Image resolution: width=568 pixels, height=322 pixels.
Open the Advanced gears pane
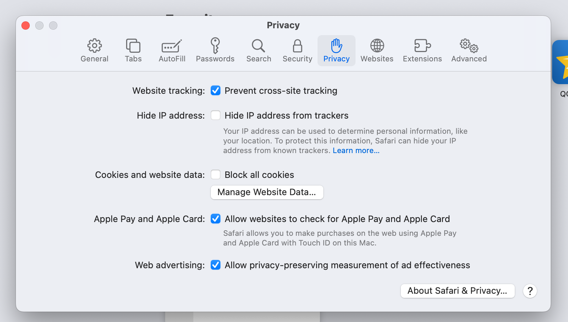pyautogui.click(x=469, y=50)
